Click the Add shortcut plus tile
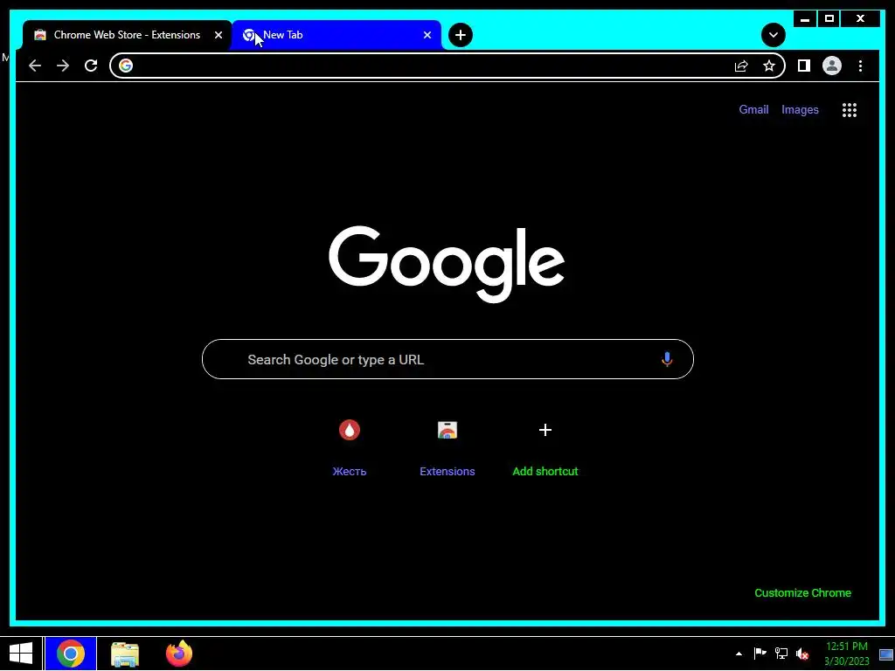Viewport: 895px width, 671px height. pyautogui.click(x=545, y=446)
